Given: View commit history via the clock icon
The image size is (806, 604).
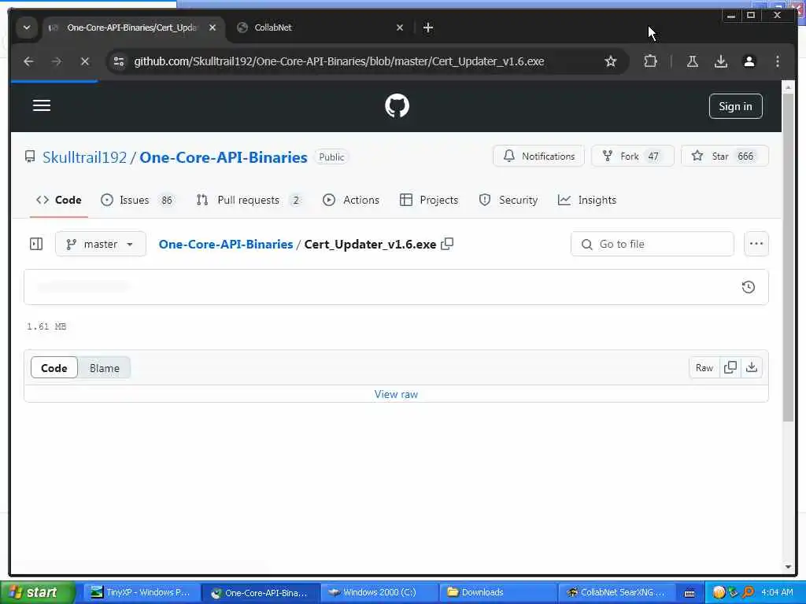Looking at the screenshot, I should point(749,287).
